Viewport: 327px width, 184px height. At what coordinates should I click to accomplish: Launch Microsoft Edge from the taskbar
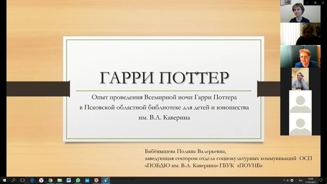point(32,180)
